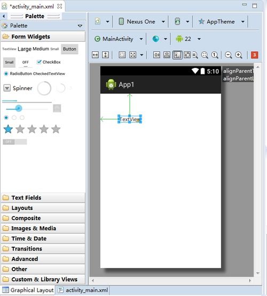Click the screen orientation rotate icon
This screenshot has height=296, width=267.
coord(177,21)
